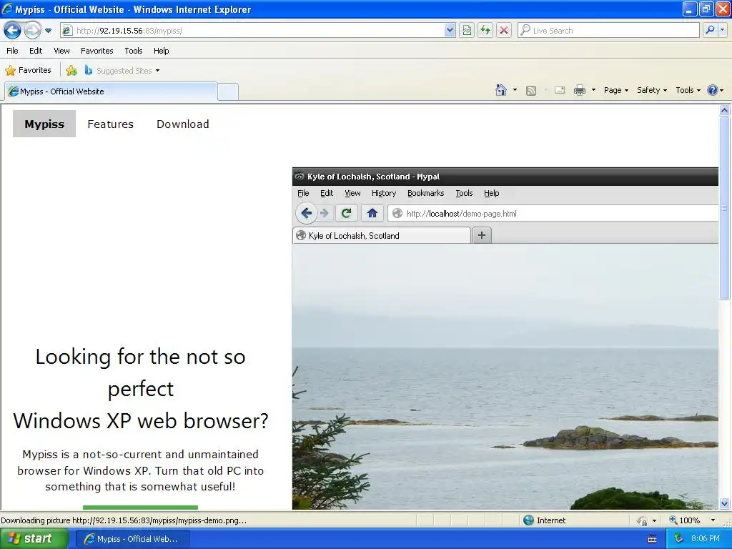Open the Help menu
The height and width of the screenshot is (549, 732).
[x=161, y=51]
